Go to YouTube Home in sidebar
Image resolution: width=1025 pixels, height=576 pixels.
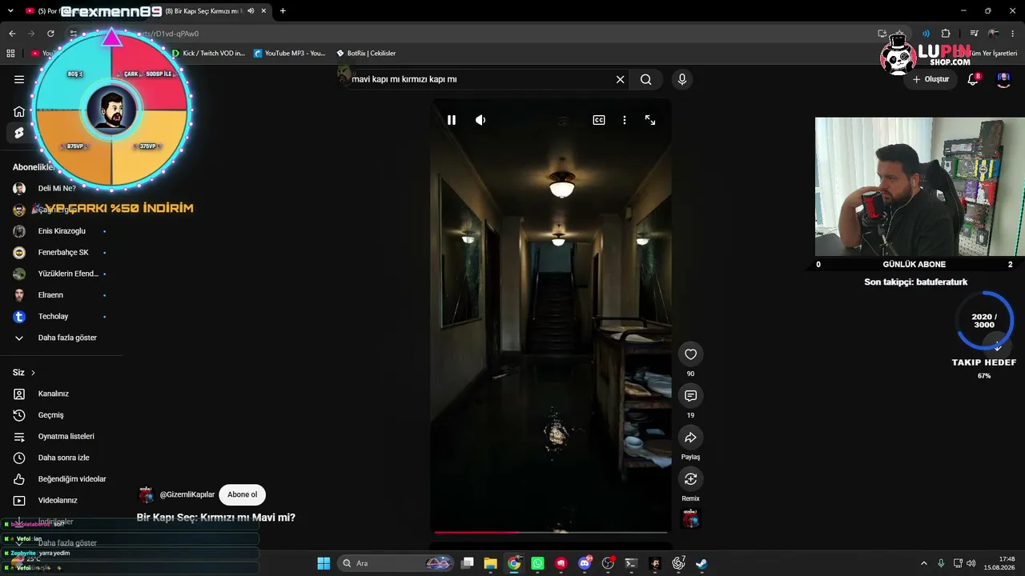19,111
